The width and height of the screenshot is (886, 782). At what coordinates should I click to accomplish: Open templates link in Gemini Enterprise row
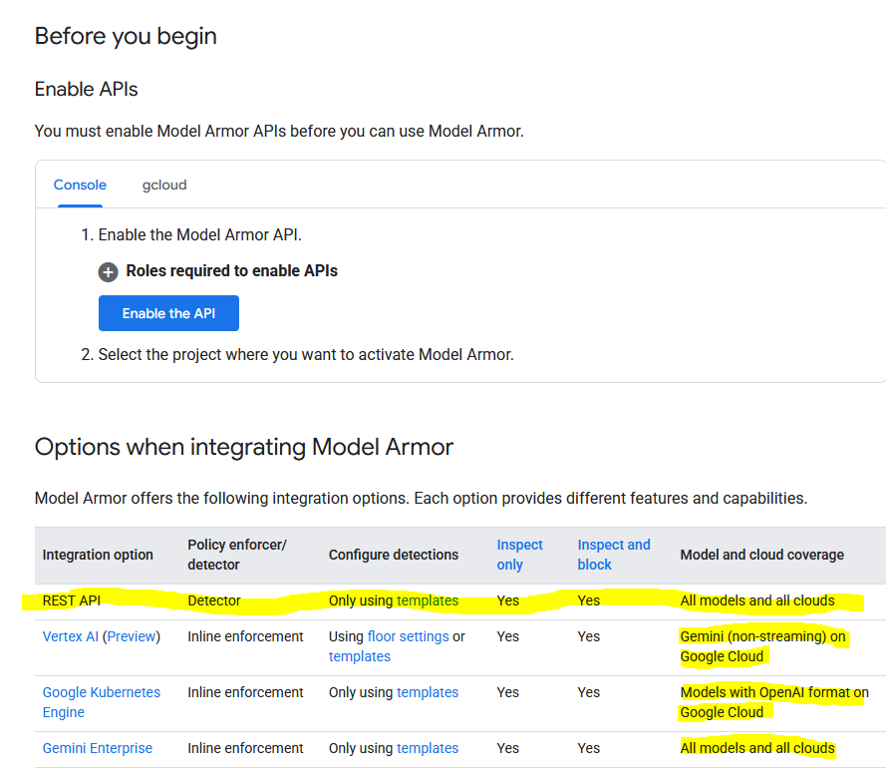pyautogui.click(x=428, y=748)
